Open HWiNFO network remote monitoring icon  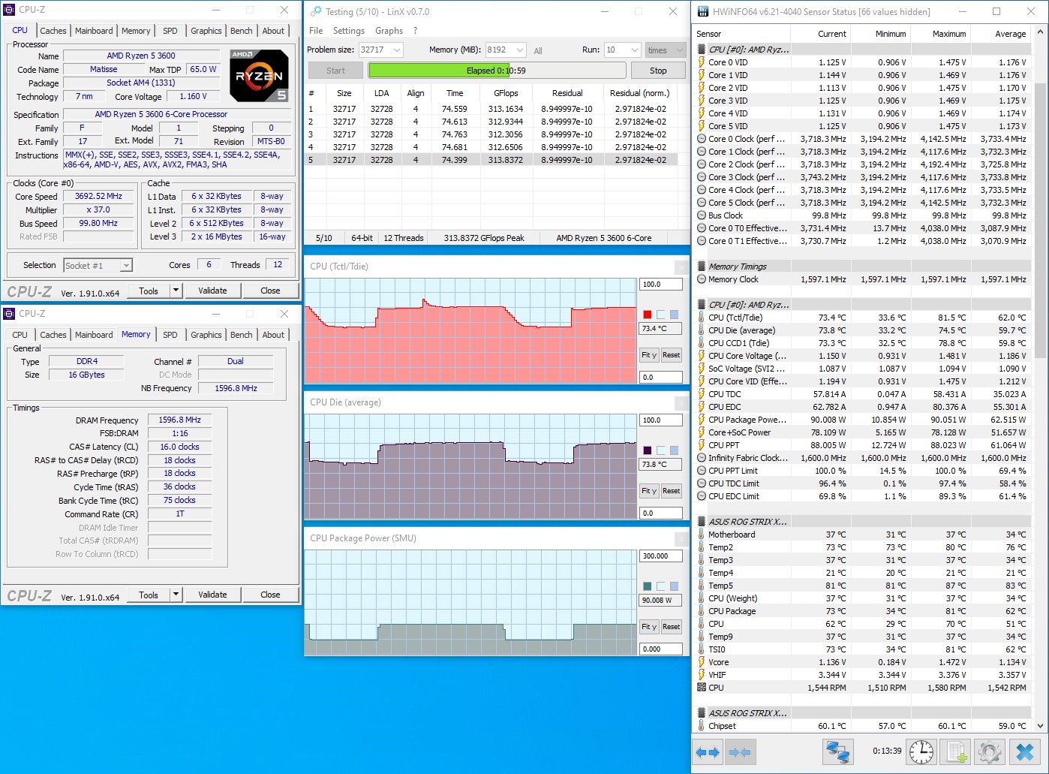tap(837, 751)
